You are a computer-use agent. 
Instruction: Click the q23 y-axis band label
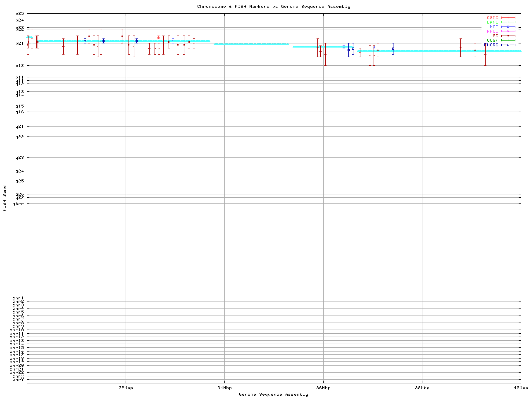click(x=19, y=158)
